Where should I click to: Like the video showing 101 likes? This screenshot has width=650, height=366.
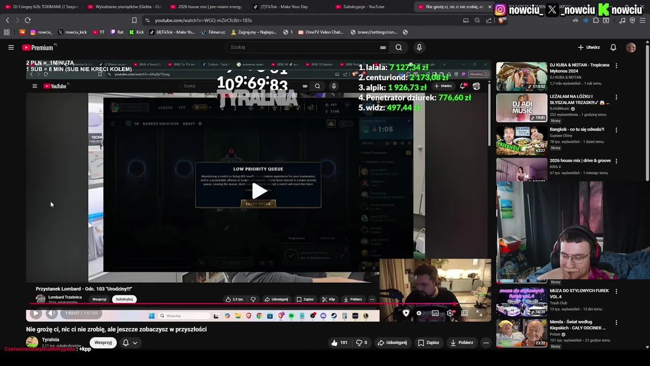click(x=339, y=343)
